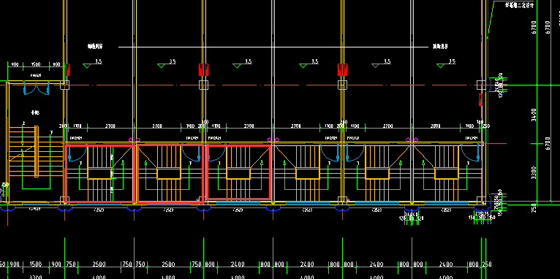Select the blue window bar below the left stairwell
560x279 pixels.
pos(36,204)
